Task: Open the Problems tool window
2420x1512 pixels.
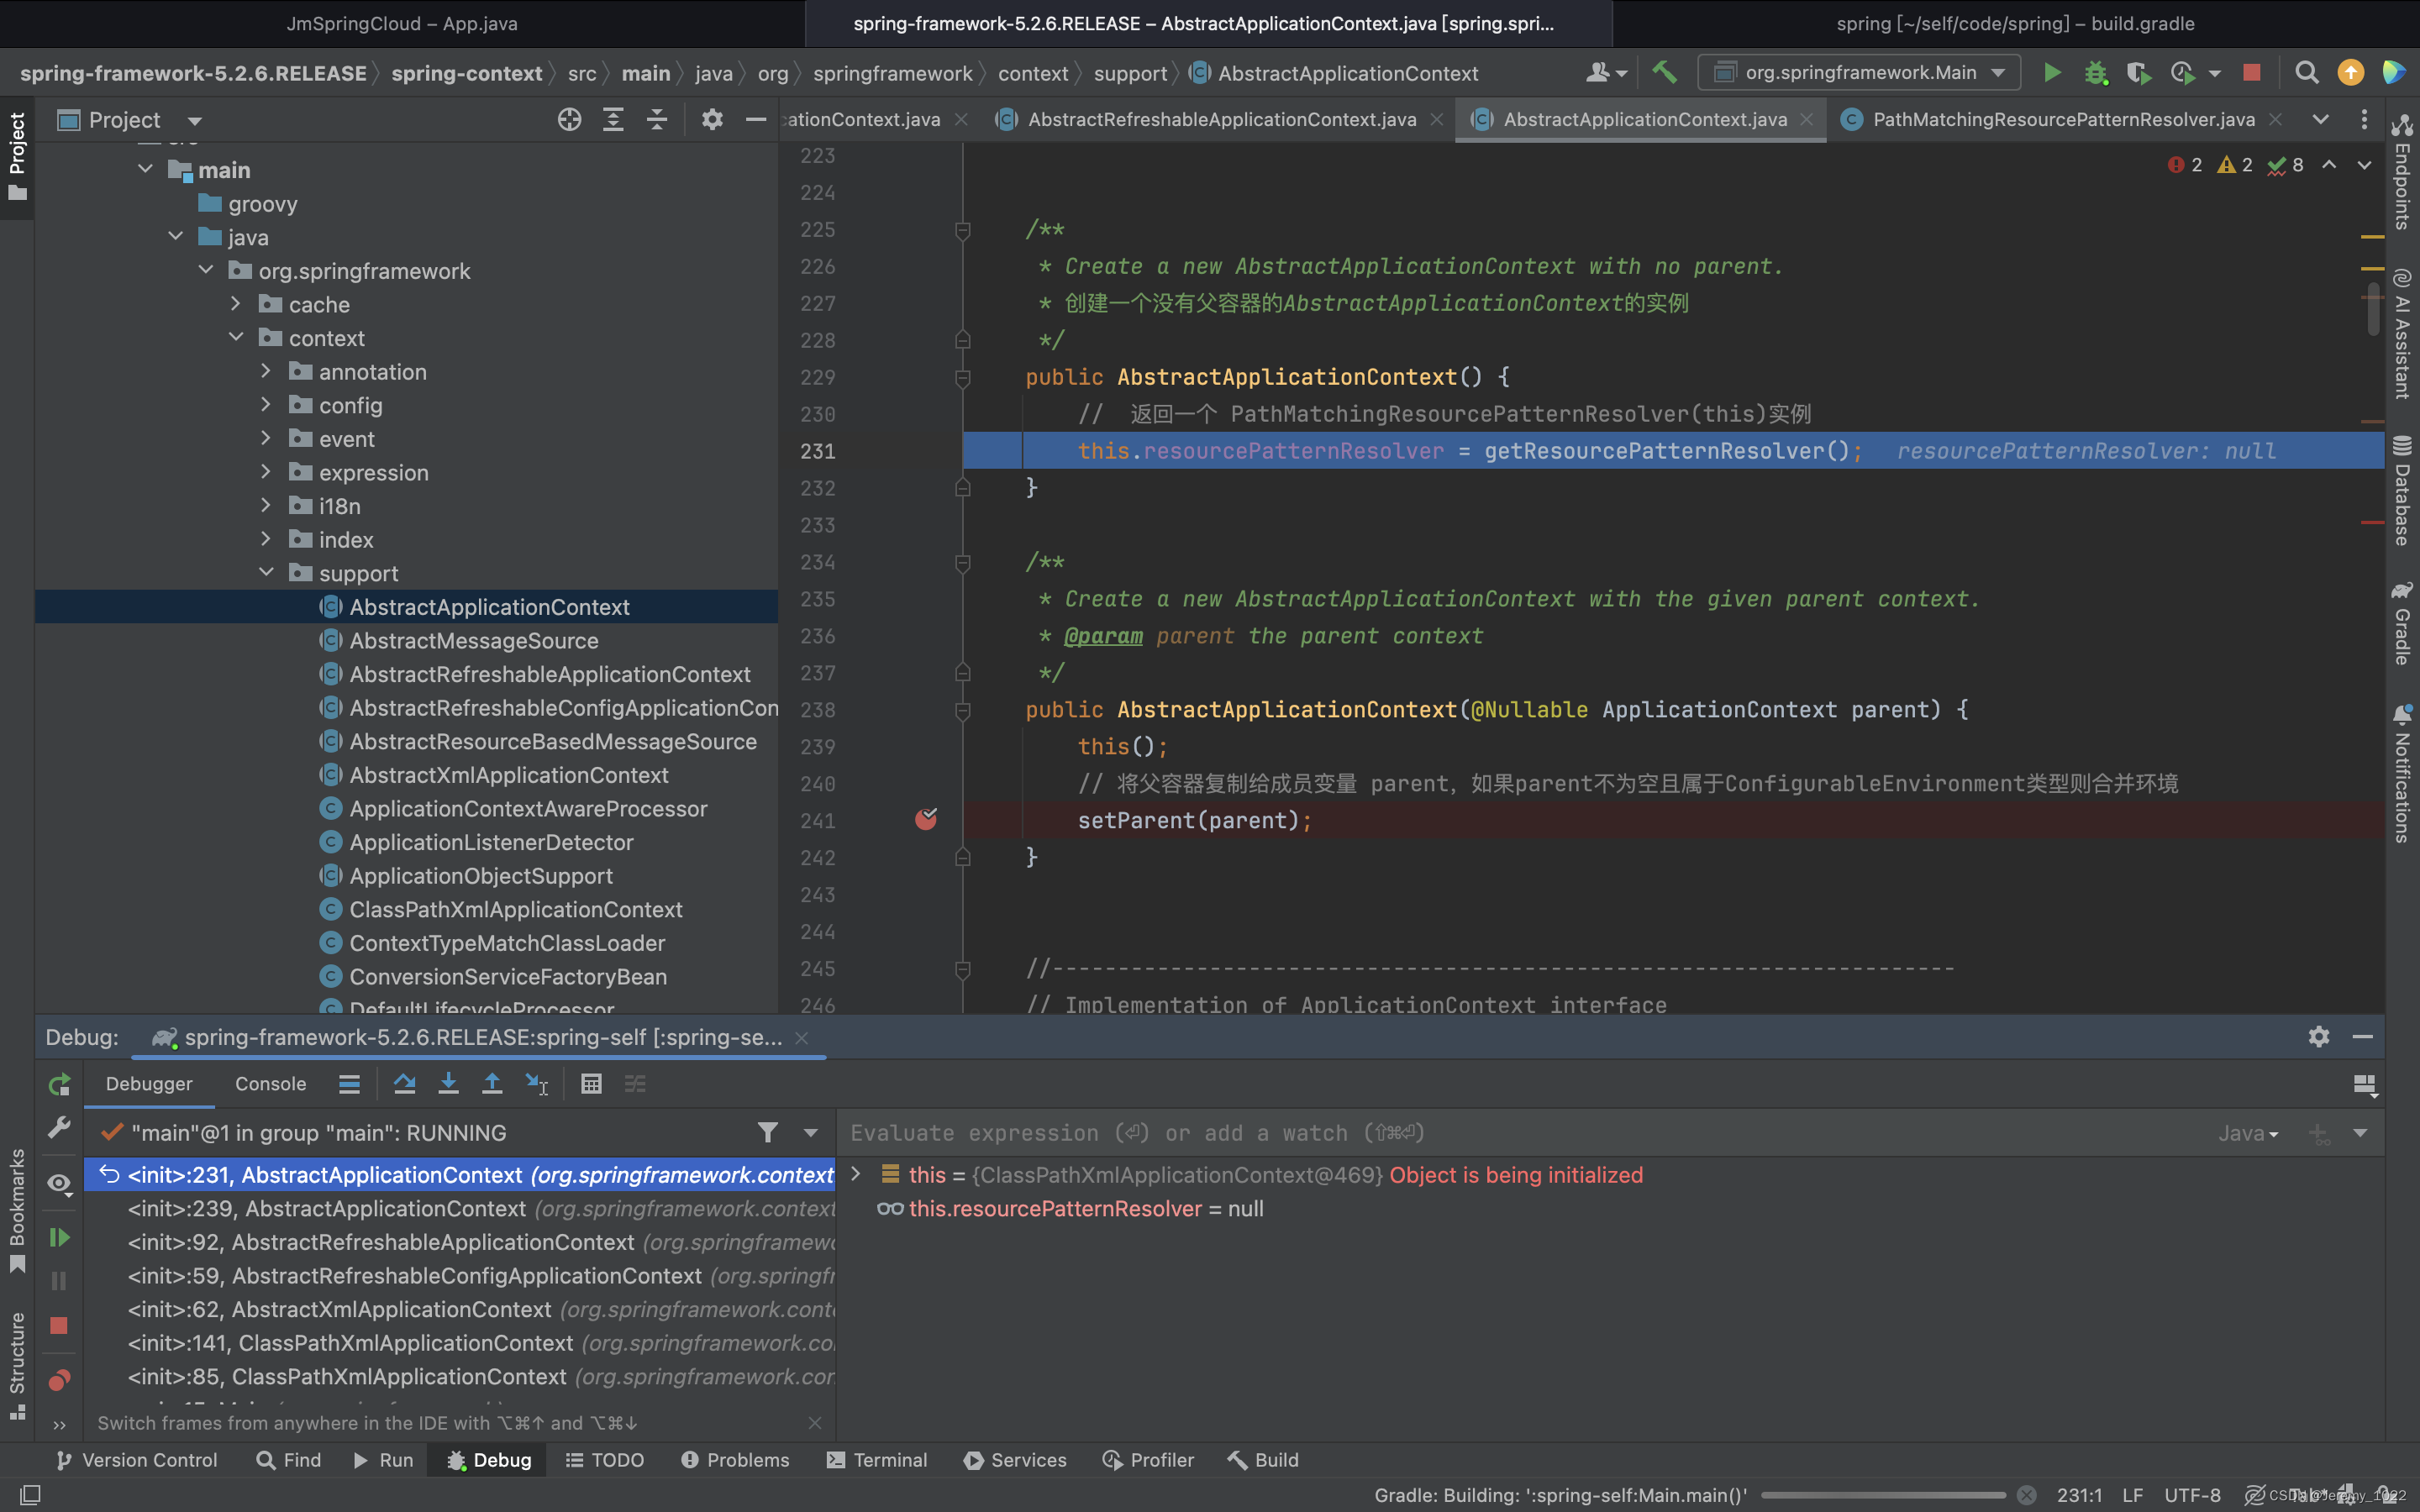Action: pyautogui.click(x=735, y=1460)
